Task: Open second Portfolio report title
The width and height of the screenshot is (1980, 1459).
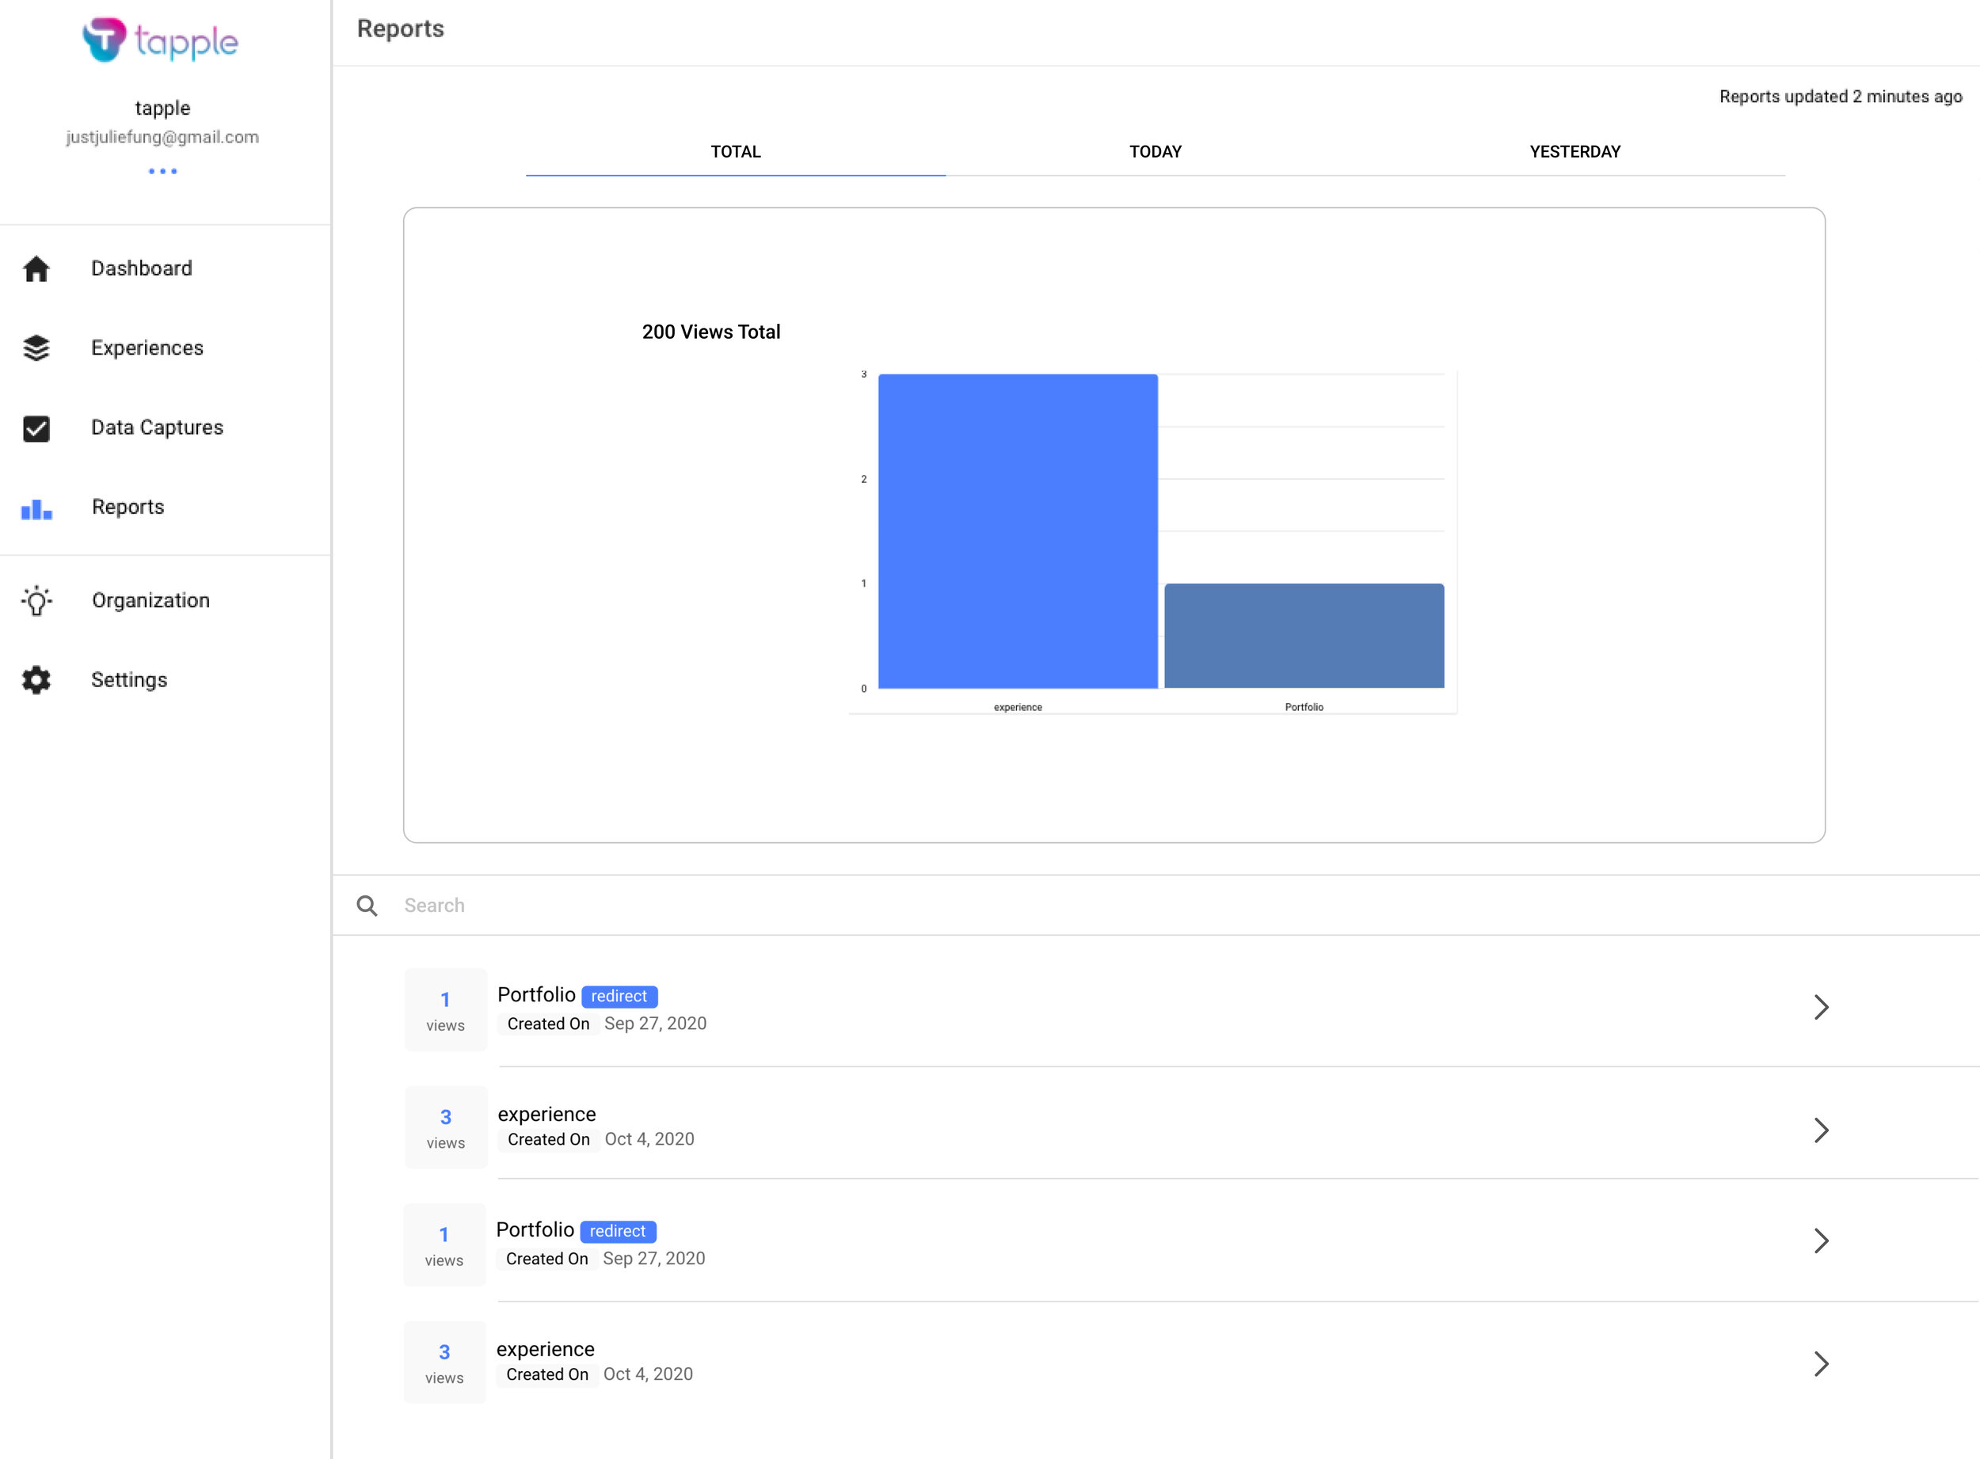Action: 535,1229
